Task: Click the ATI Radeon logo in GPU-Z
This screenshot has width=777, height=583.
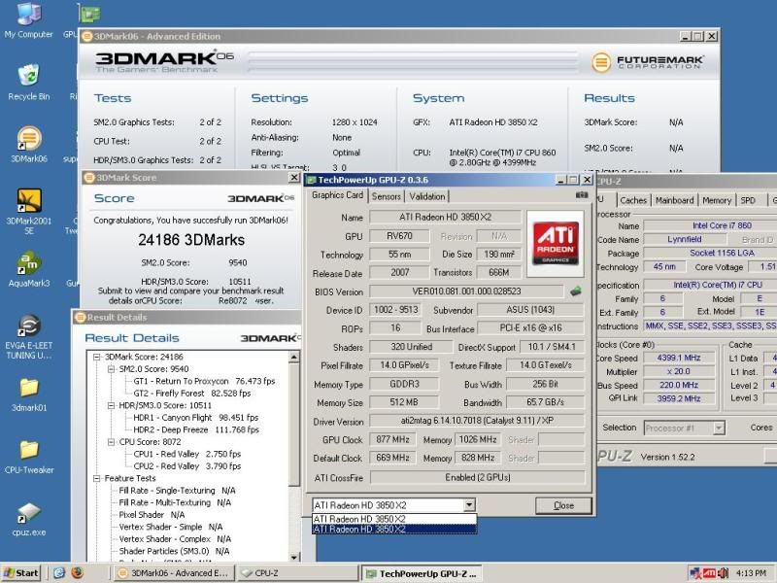Action: (x=555, y=244)
